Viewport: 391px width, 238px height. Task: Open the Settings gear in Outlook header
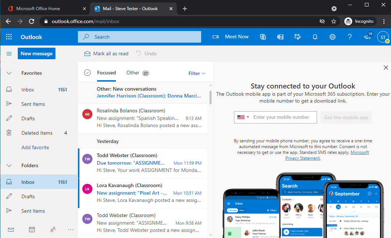point(332,37)
